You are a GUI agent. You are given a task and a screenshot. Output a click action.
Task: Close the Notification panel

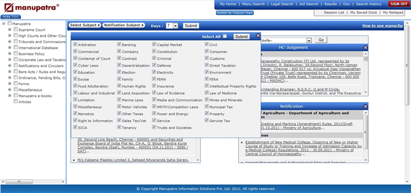tap(366, 106)
